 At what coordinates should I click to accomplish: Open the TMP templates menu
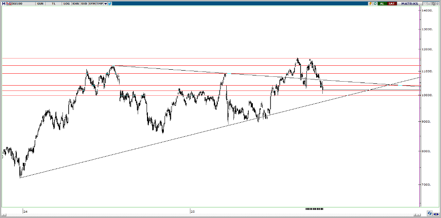[100, 3]
